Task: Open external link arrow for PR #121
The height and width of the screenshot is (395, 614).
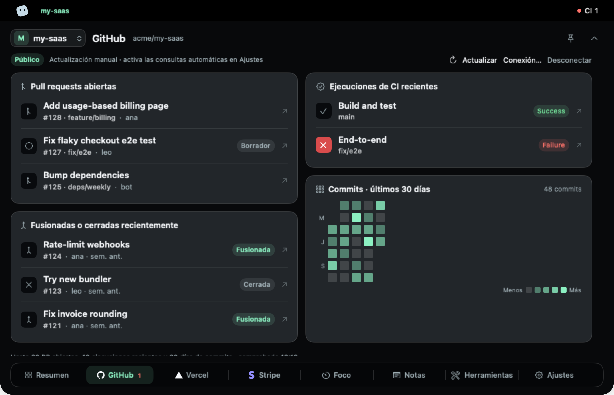Action: tap(285, 319)
